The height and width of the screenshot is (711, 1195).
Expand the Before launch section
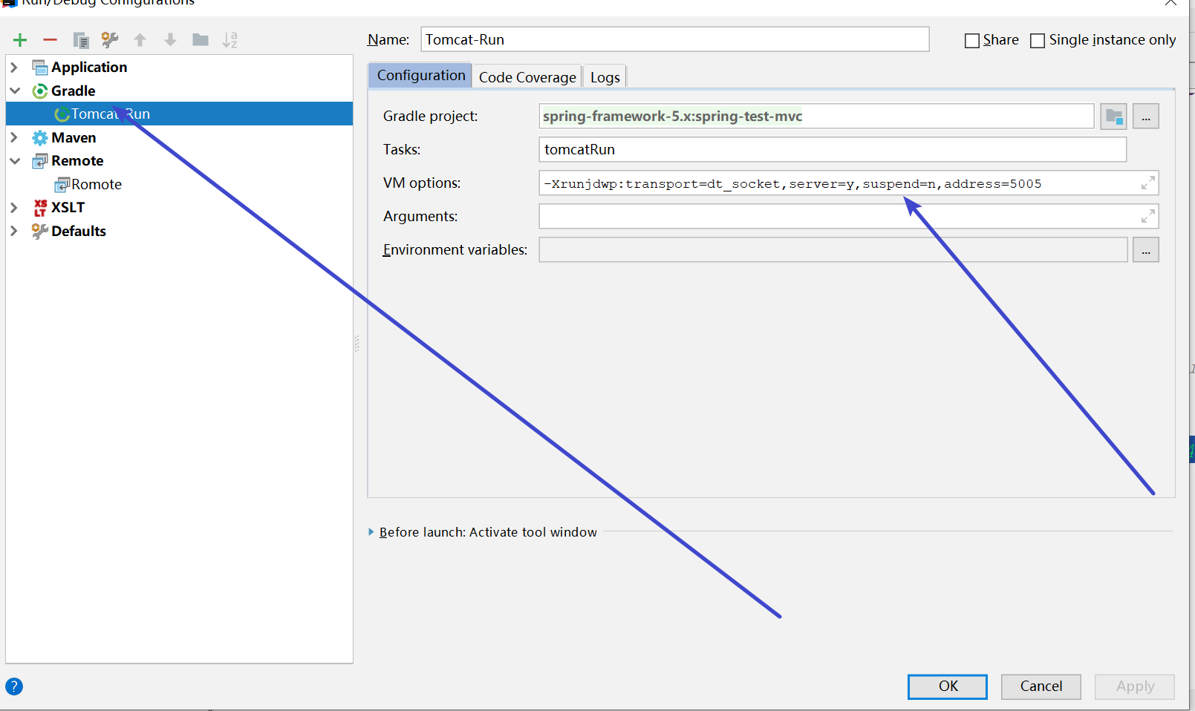pos(371,532)
